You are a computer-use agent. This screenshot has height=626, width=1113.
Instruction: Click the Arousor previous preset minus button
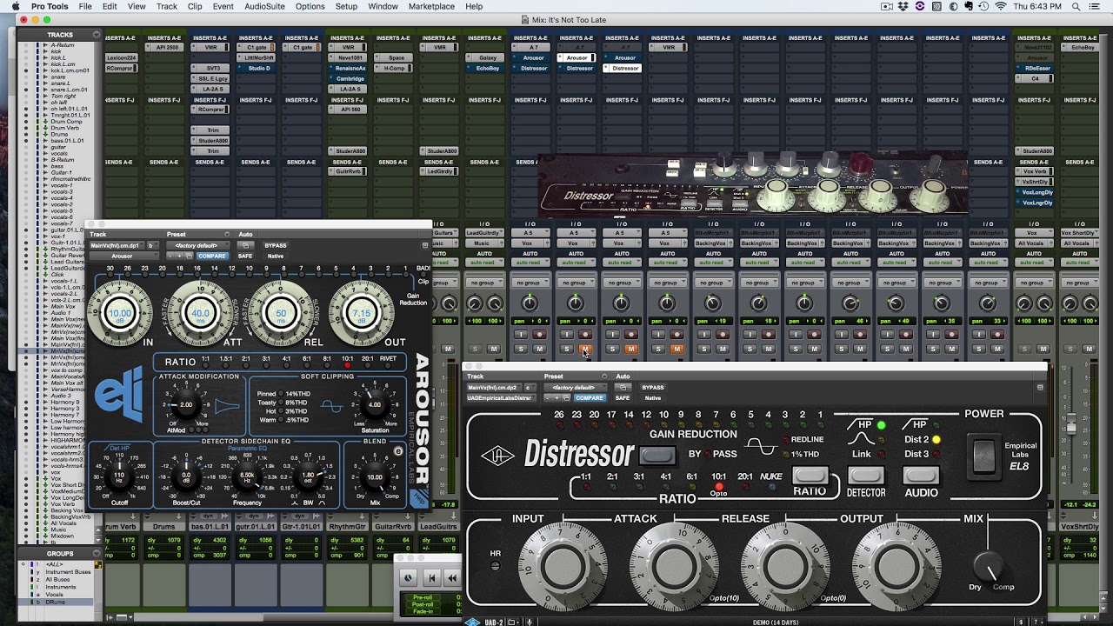click(171, 256)
